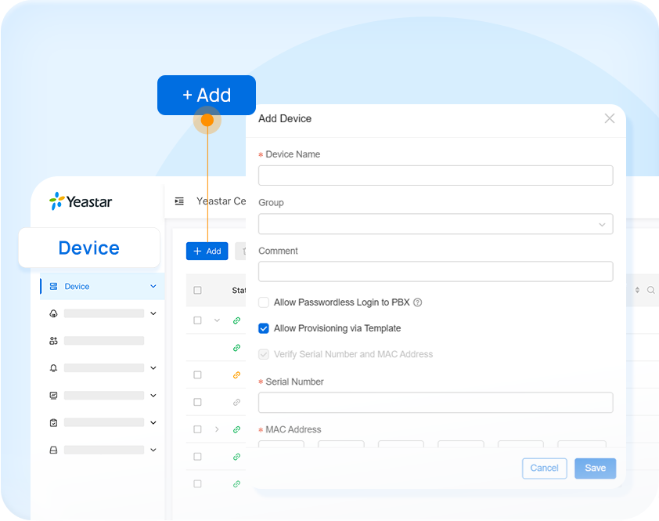Click the Yeastar logo
This screenshot has height=521, width=659.
(x=79, y=201)
